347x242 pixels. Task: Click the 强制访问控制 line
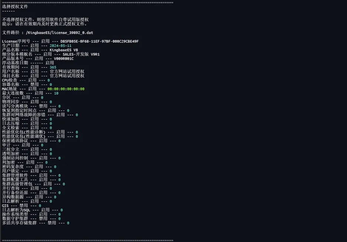(31, 158)
